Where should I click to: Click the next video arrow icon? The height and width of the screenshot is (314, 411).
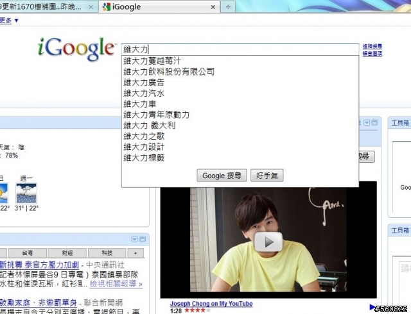pyautogui.click(x=372, y=307)
